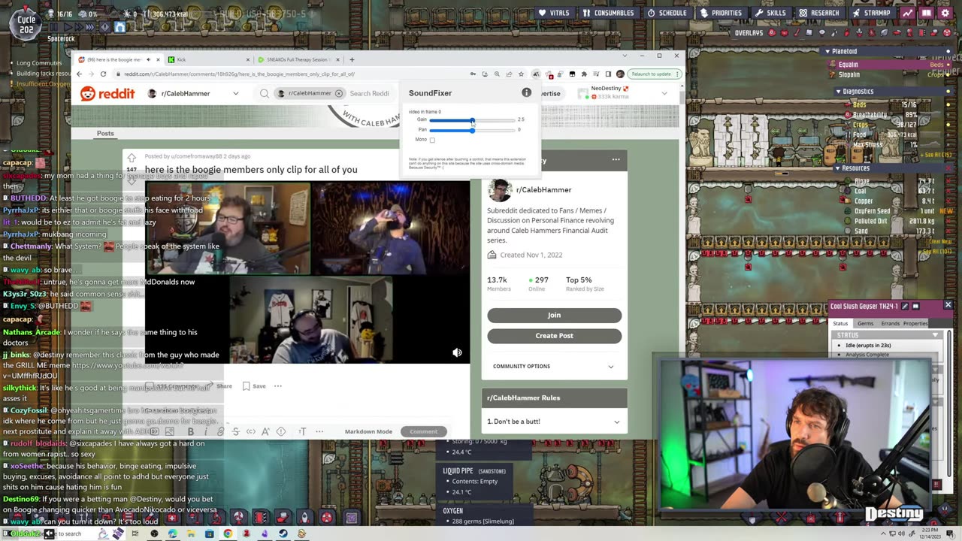Expand the Don't be a butt rule
Viewport: 962px width, 541px height.
click(554, 422)
